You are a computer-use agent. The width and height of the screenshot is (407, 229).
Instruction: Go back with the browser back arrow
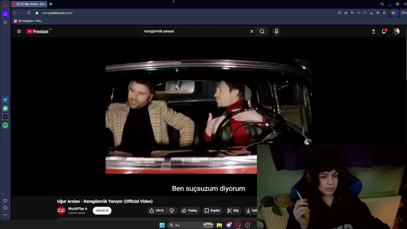(x=15, y=13)
